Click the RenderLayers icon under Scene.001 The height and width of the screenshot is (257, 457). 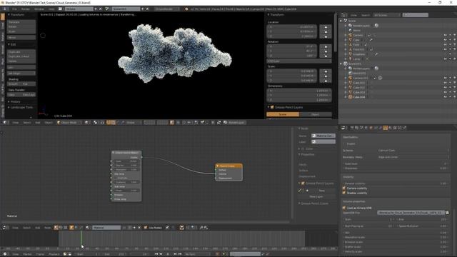tap(351, 69)
